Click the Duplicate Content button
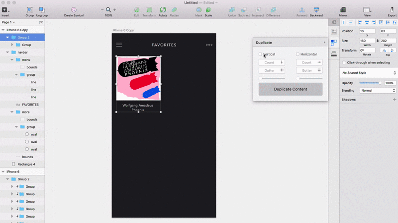Viewport: 398px width, 223px height. (x=291, y=89)
